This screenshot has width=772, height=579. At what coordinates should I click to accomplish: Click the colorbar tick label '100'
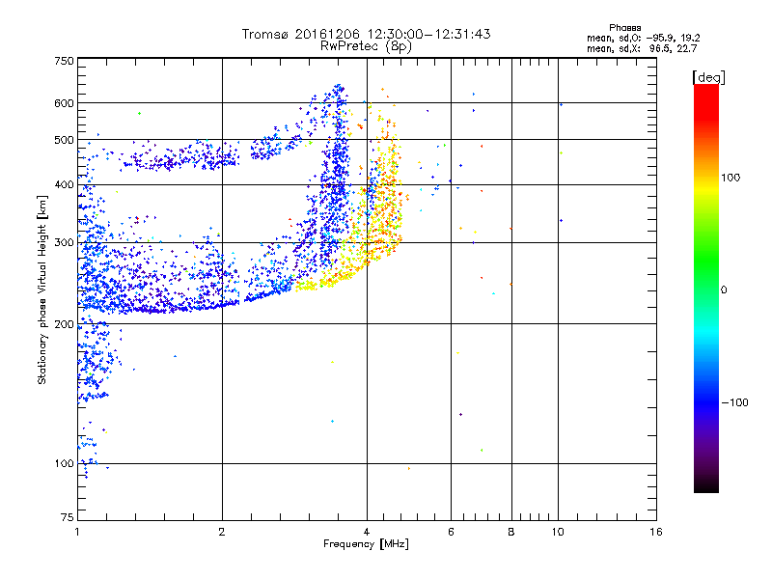tap(731, 178)
